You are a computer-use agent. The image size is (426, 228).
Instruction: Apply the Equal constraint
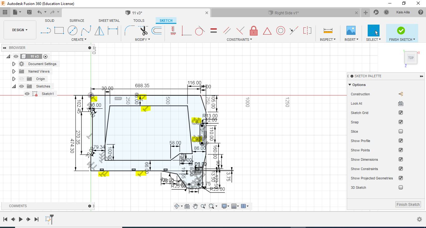pyautogui.click(x=214, y=31)
